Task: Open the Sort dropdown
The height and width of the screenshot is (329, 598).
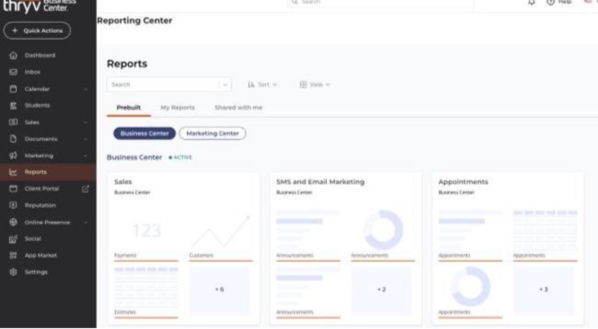Action: point(262,84)
